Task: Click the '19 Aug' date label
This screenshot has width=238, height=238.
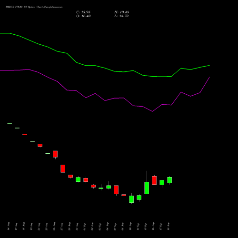Action: click(x=31, y=227)
